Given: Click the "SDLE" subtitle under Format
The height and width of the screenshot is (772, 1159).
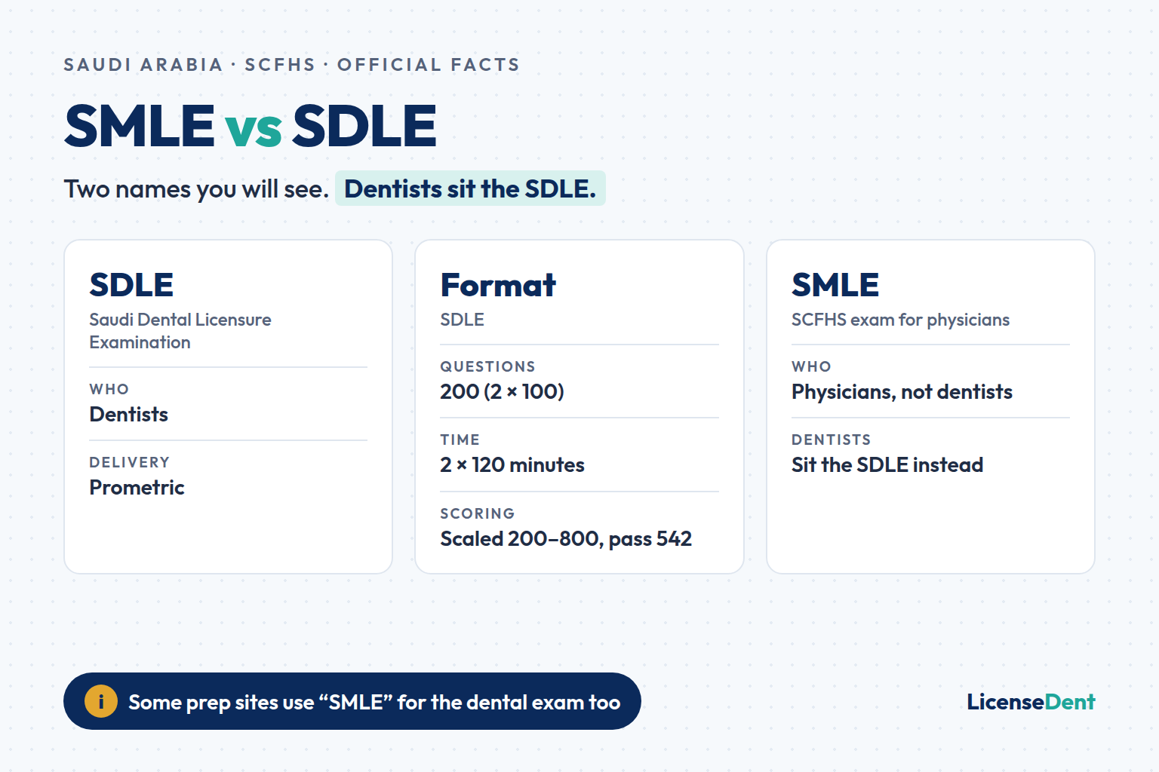Looking at the screenshot, I should pyautogui.click(x=463, y=320).
